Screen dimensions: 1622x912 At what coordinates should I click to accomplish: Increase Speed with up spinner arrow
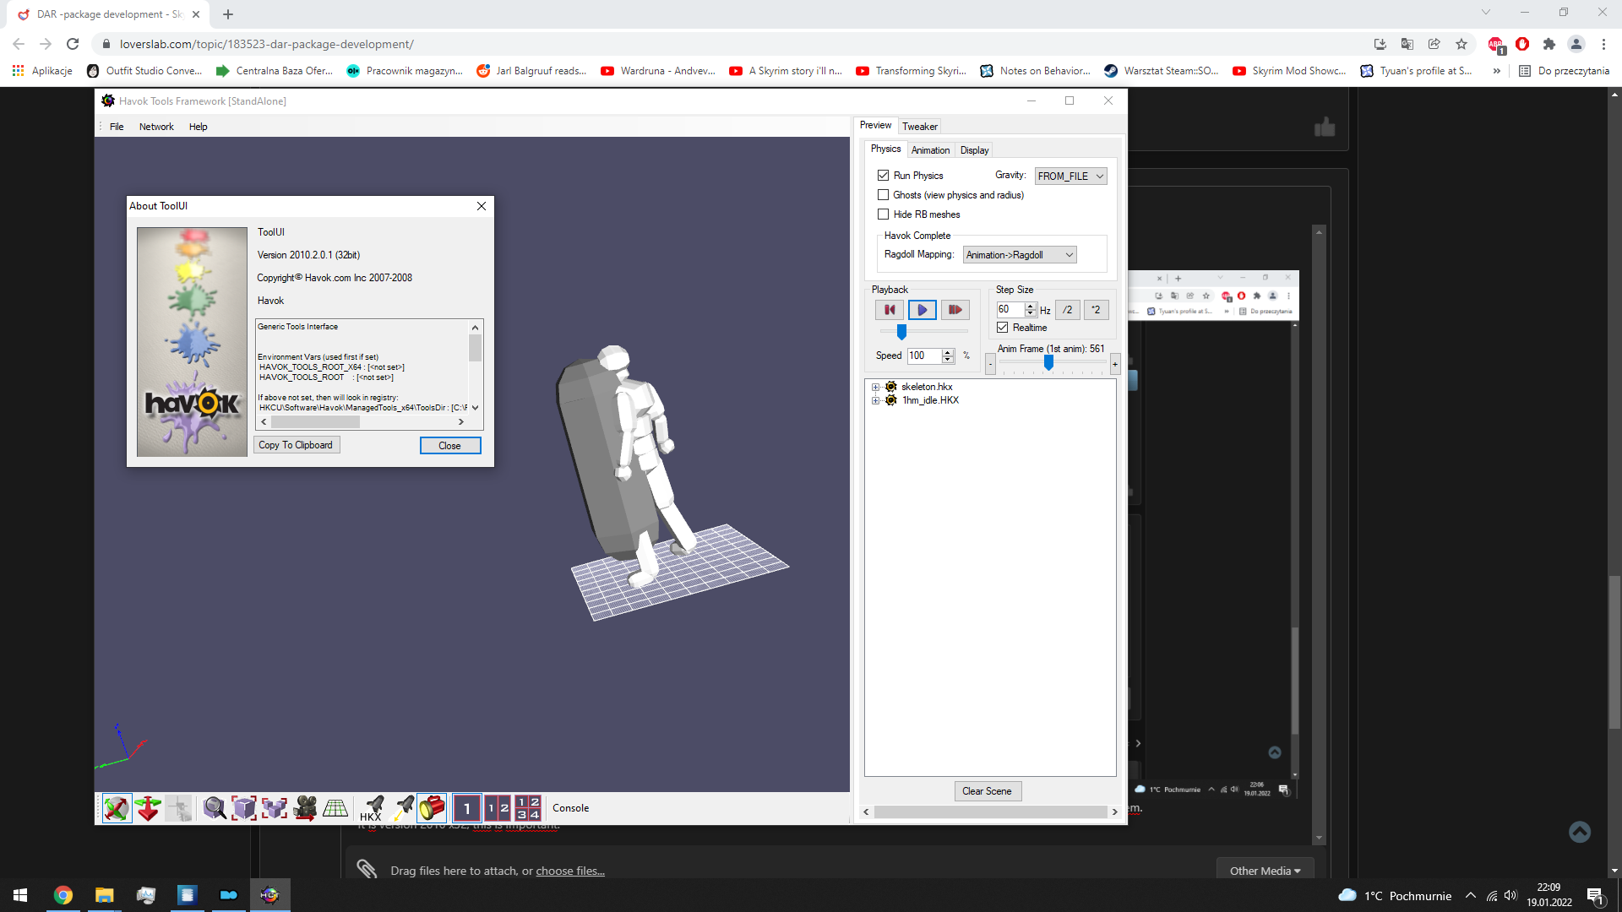(948, 352)
